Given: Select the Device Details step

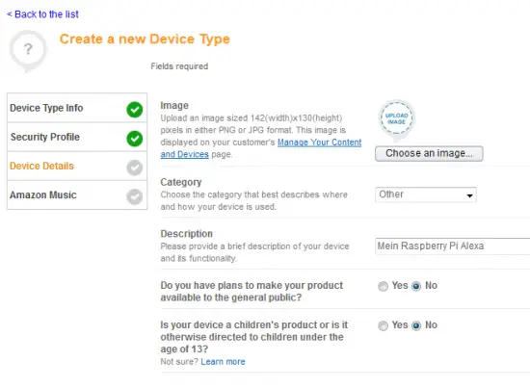Looking at the screenshot, I should 77,167.
